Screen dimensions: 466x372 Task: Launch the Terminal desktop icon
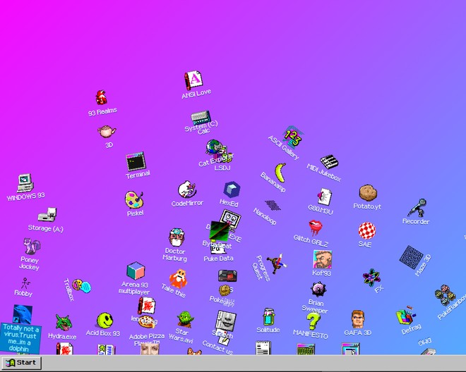tap(136, 162)
